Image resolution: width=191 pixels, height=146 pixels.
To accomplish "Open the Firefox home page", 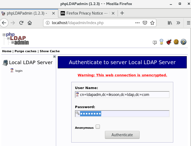I will point(30,23).
